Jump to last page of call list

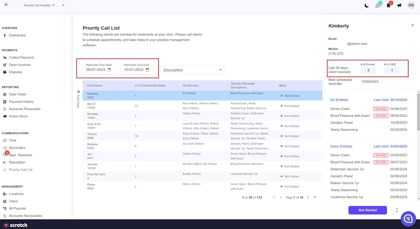315,197
